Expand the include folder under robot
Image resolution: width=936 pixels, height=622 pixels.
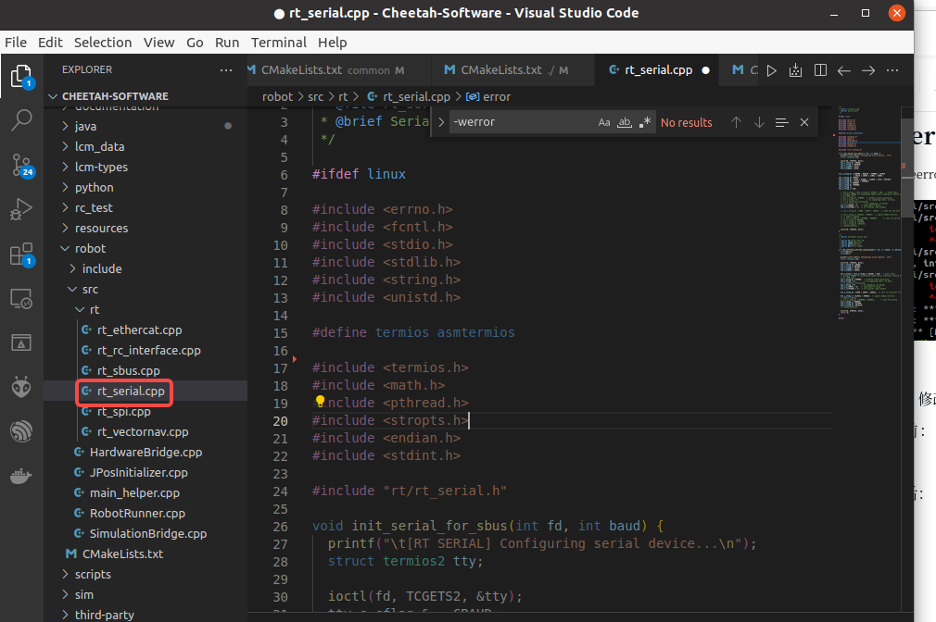(102, 268)
